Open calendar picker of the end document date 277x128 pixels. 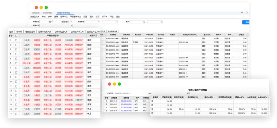coord(62,22)
